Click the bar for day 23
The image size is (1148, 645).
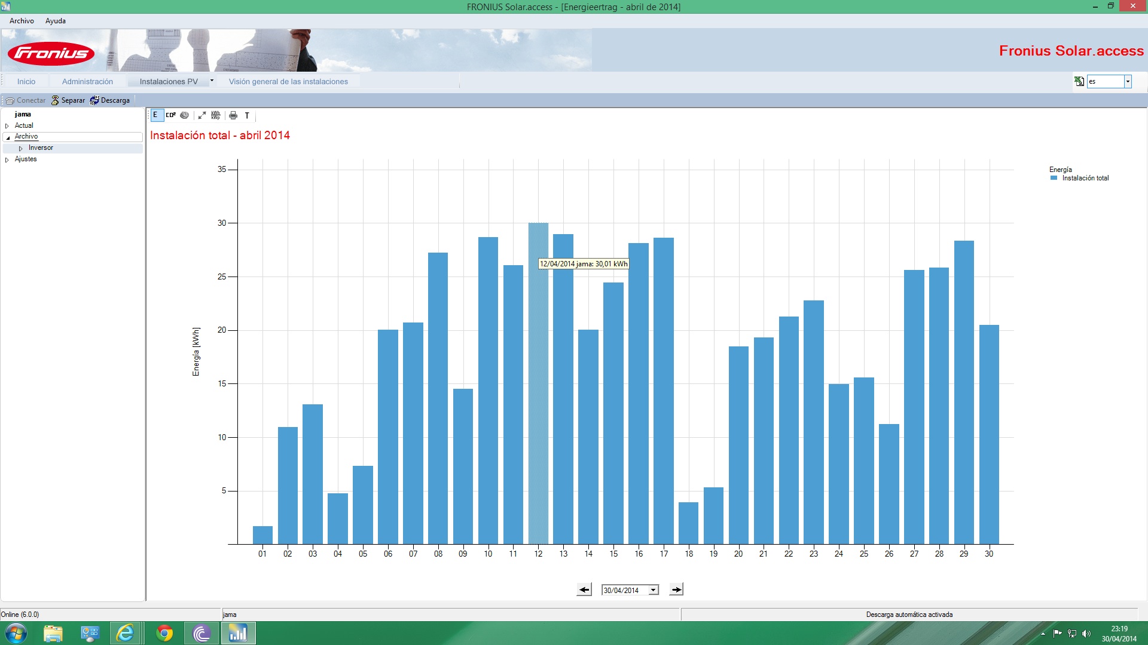(814, 422)
